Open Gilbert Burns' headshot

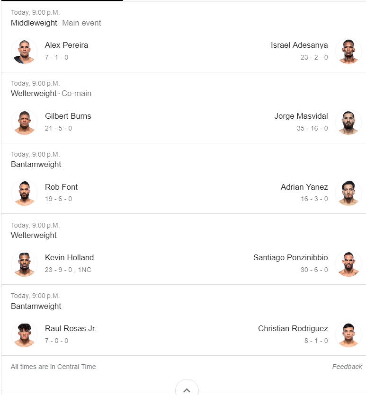pyautogui.click(x=24, y=122)
